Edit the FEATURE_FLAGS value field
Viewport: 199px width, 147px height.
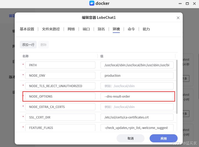(x=137, y=128)
